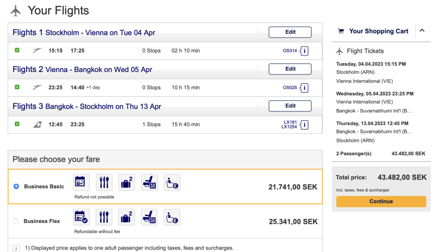Toggle the Bangkok - Stockholm flight checkbox

click(x=17, y=124)
